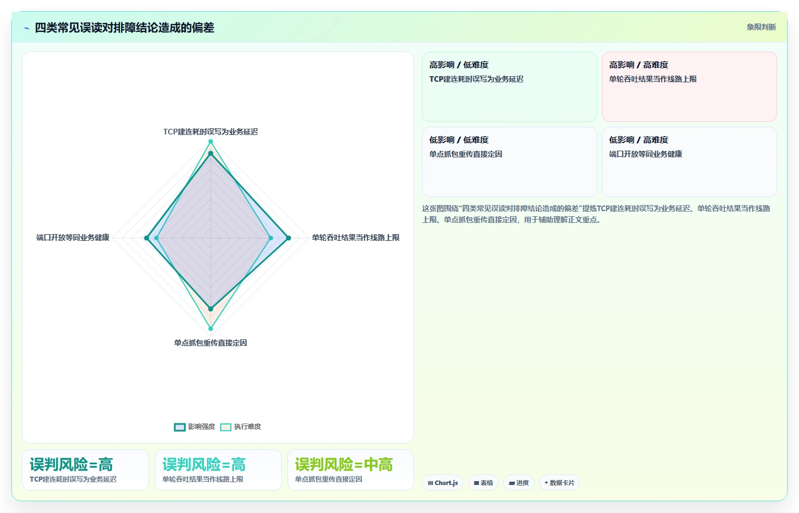The height and width of the screenshot is (513, 799).
Task: Click the 进度 tag
Action: point(518,483)
